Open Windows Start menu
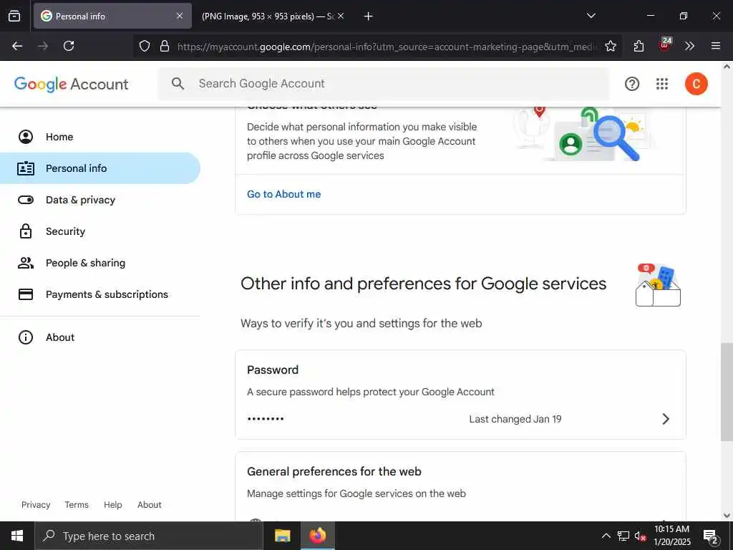 (17, 536)
